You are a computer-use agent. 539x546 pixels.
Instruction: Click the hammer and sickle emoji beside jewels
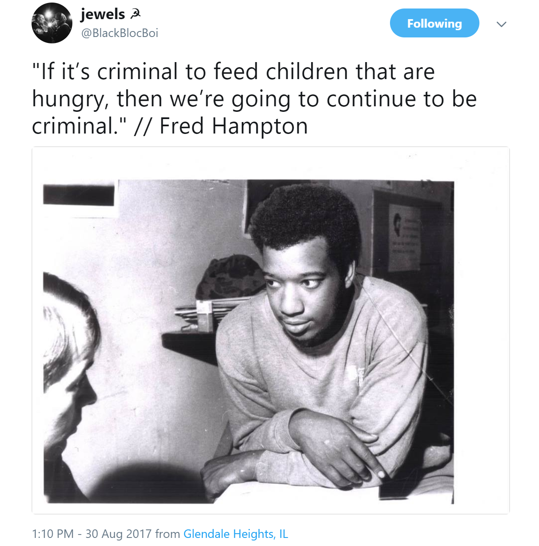135,14
